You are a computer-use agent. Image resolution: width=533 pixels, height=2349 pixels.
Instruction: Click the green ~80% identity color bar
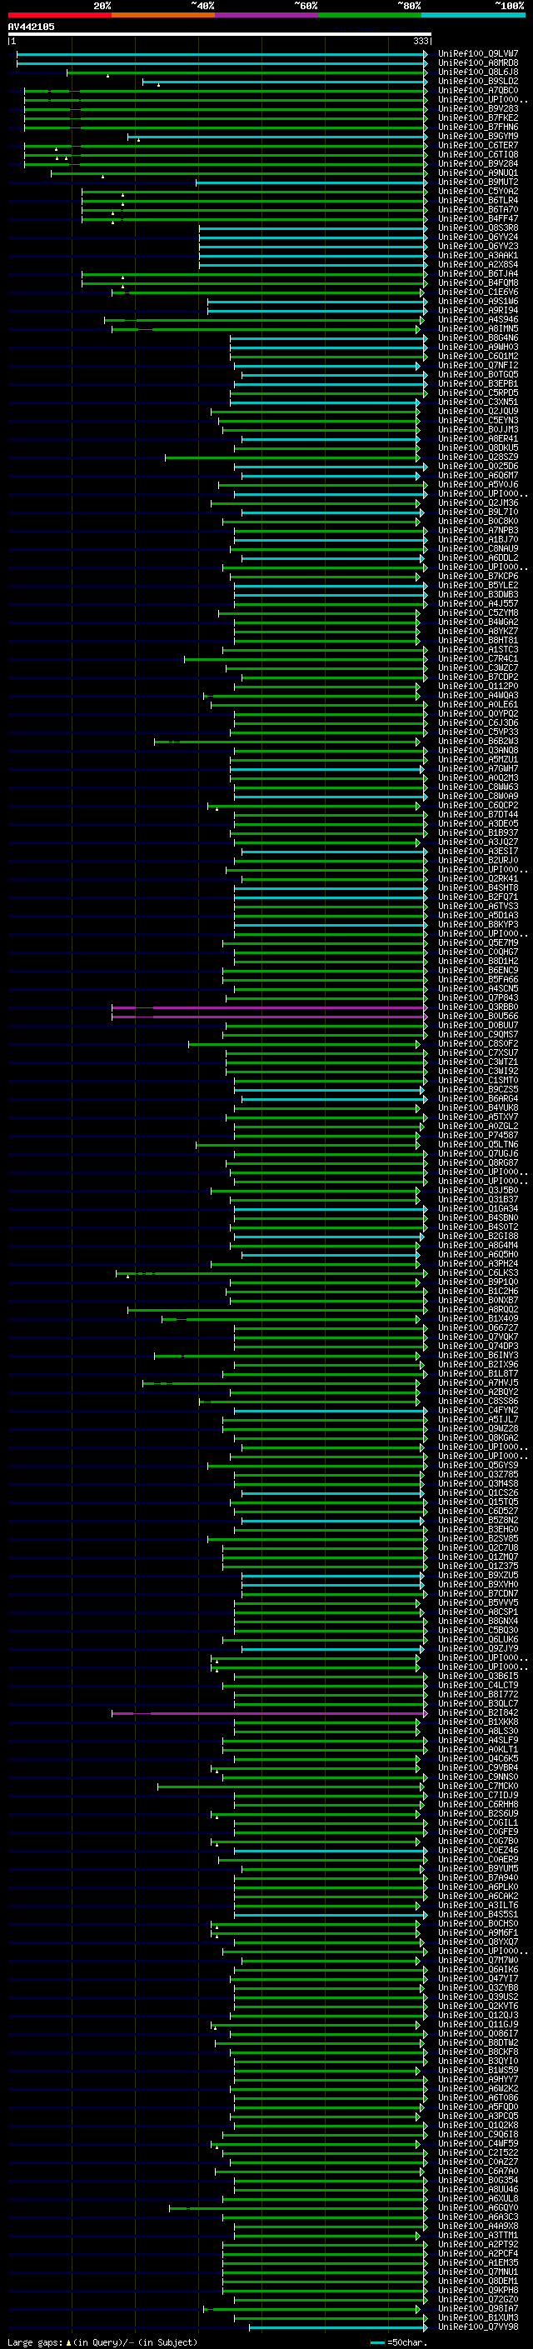pos(370,15)
